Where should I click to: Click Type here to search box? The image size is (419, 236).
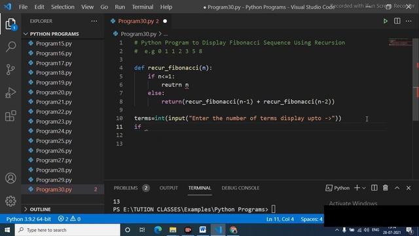click(67, 230)
